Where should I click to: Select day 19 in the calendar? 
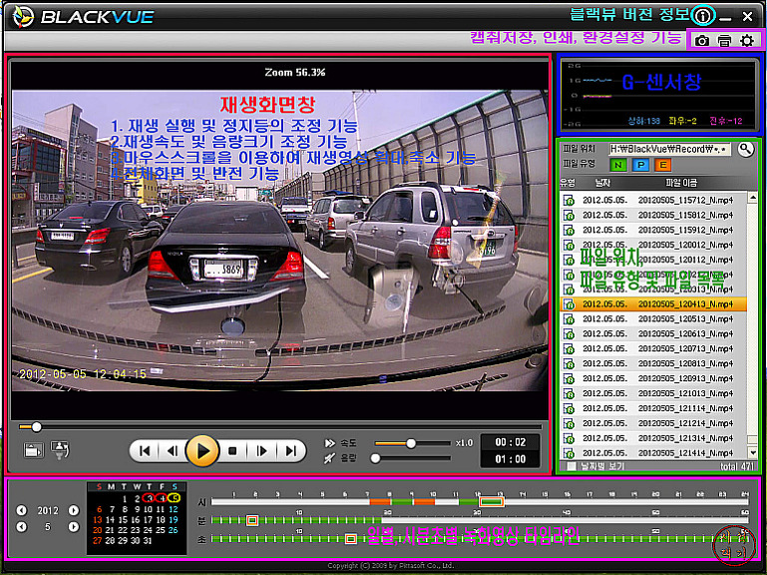174,520
